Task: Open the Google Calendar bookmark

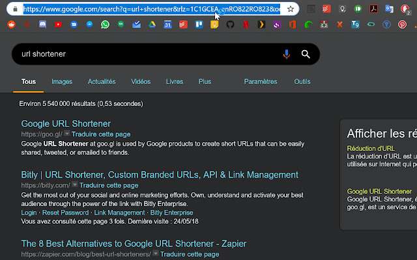Action: click(167, 25)
